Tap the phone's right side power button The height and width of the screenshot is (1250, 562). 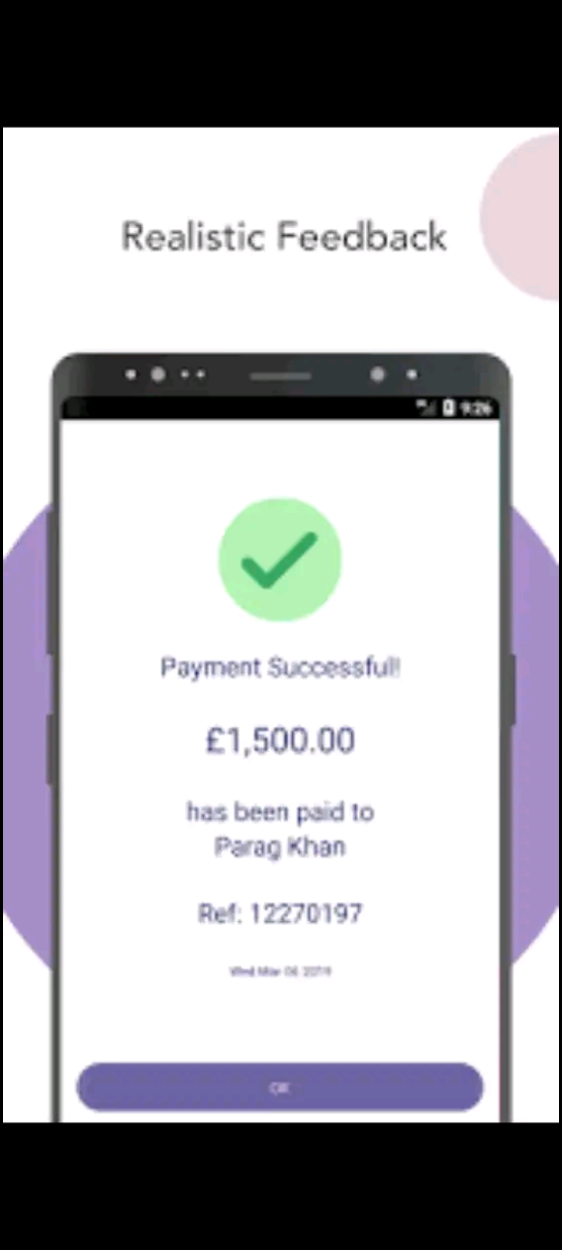point(514,690)
